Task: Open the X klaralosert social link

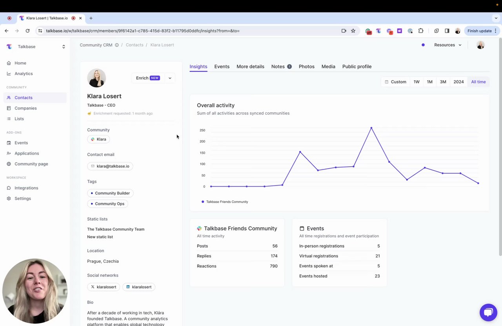Action: [x=104, y=287]
